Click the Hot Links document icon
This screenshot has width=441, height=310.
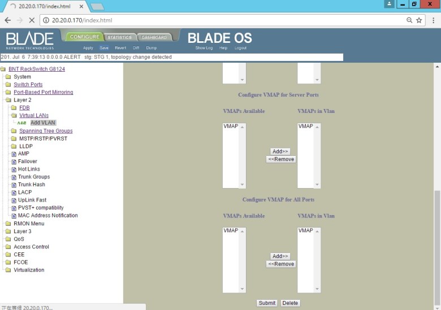(x=14, y=169)
